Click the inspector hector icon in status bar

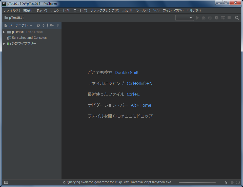click(232, 182)
